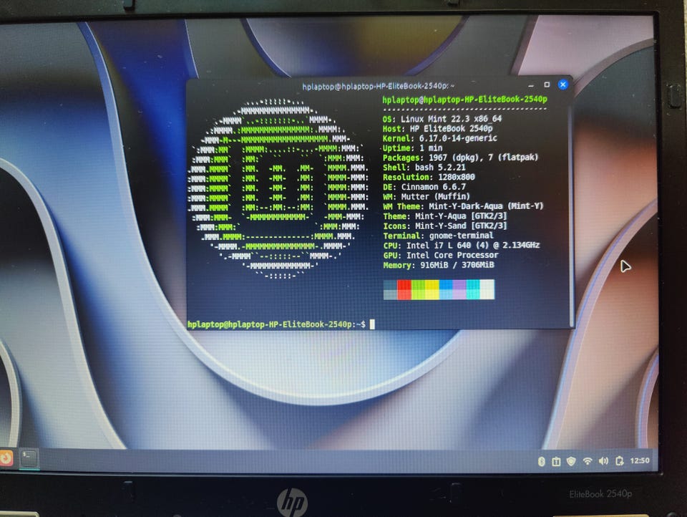687x517 pixels.
Task: Open the Wi-Fi network menu
Action: [587, 461]
